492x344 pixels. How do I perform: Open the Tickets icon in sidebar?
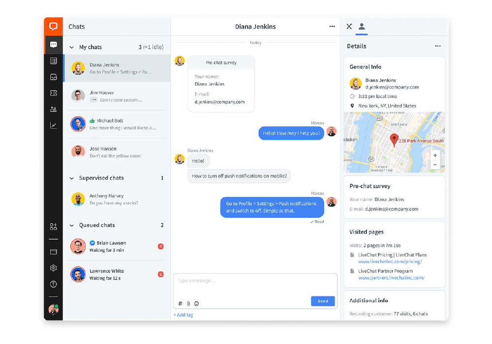pos(53,93)
